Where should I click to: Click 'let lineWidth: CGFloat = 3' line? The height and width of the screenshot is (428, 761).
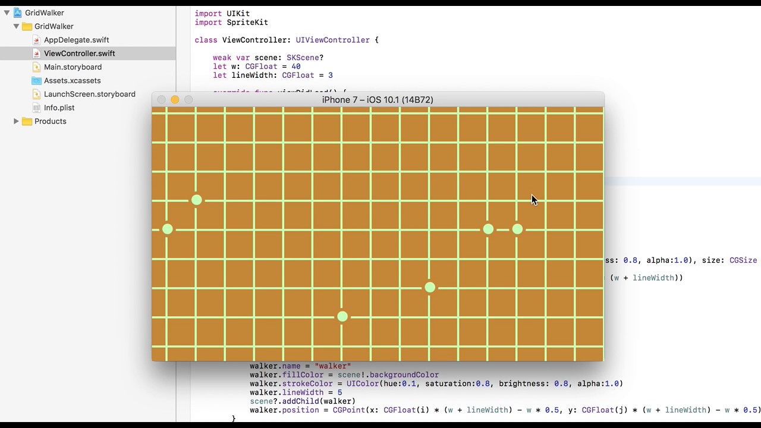273,75
